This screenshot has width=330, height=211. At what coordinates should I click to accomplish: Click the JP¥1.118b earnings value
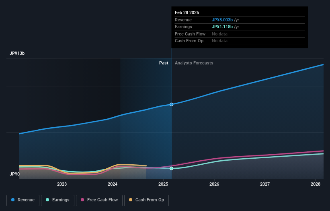[x=222, y=27]
